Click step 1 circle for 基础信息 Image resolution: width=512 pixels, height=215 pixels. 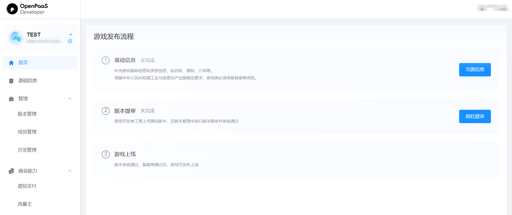coord(106,60)
